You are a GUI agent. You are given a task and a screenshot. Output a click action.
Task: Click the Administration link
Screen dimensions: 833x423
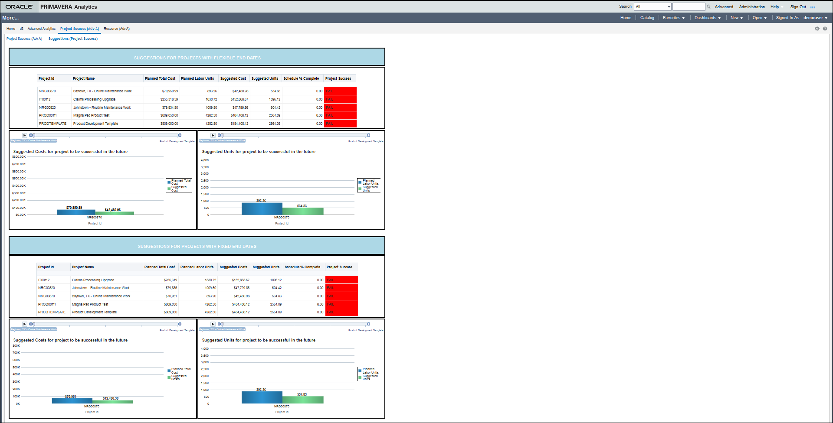752,7
